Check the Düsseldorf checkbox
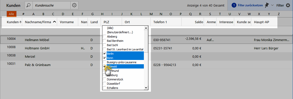 click(x=104, y=84)
